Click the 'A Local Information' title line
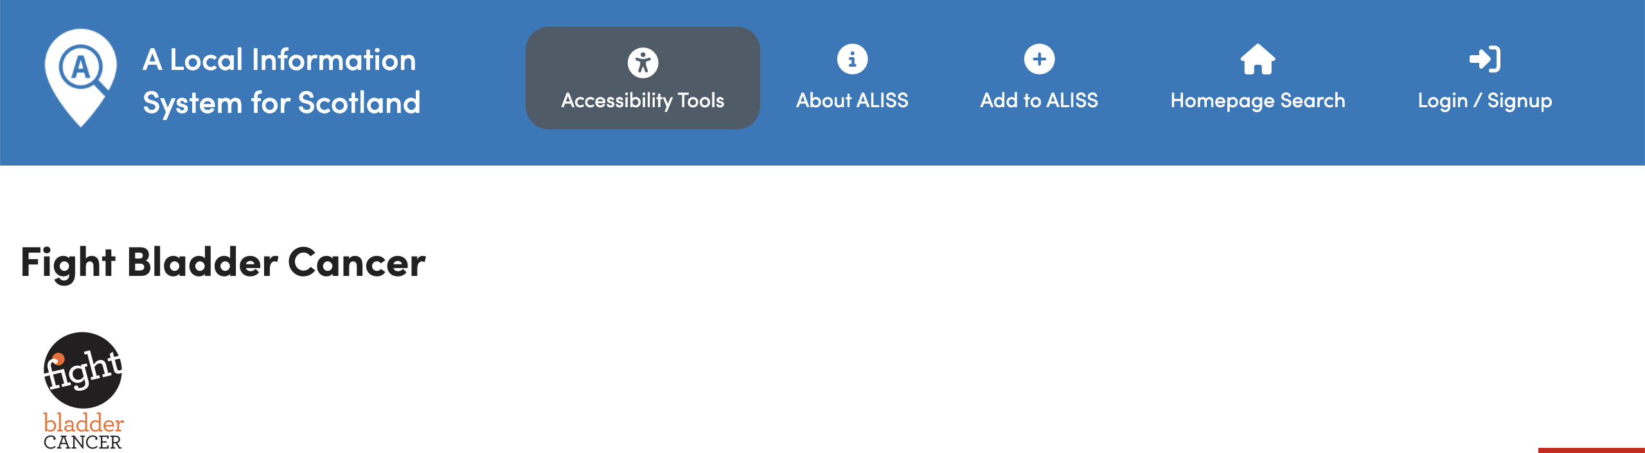This screenshot has width=1645, height=453. pos(280,60)
